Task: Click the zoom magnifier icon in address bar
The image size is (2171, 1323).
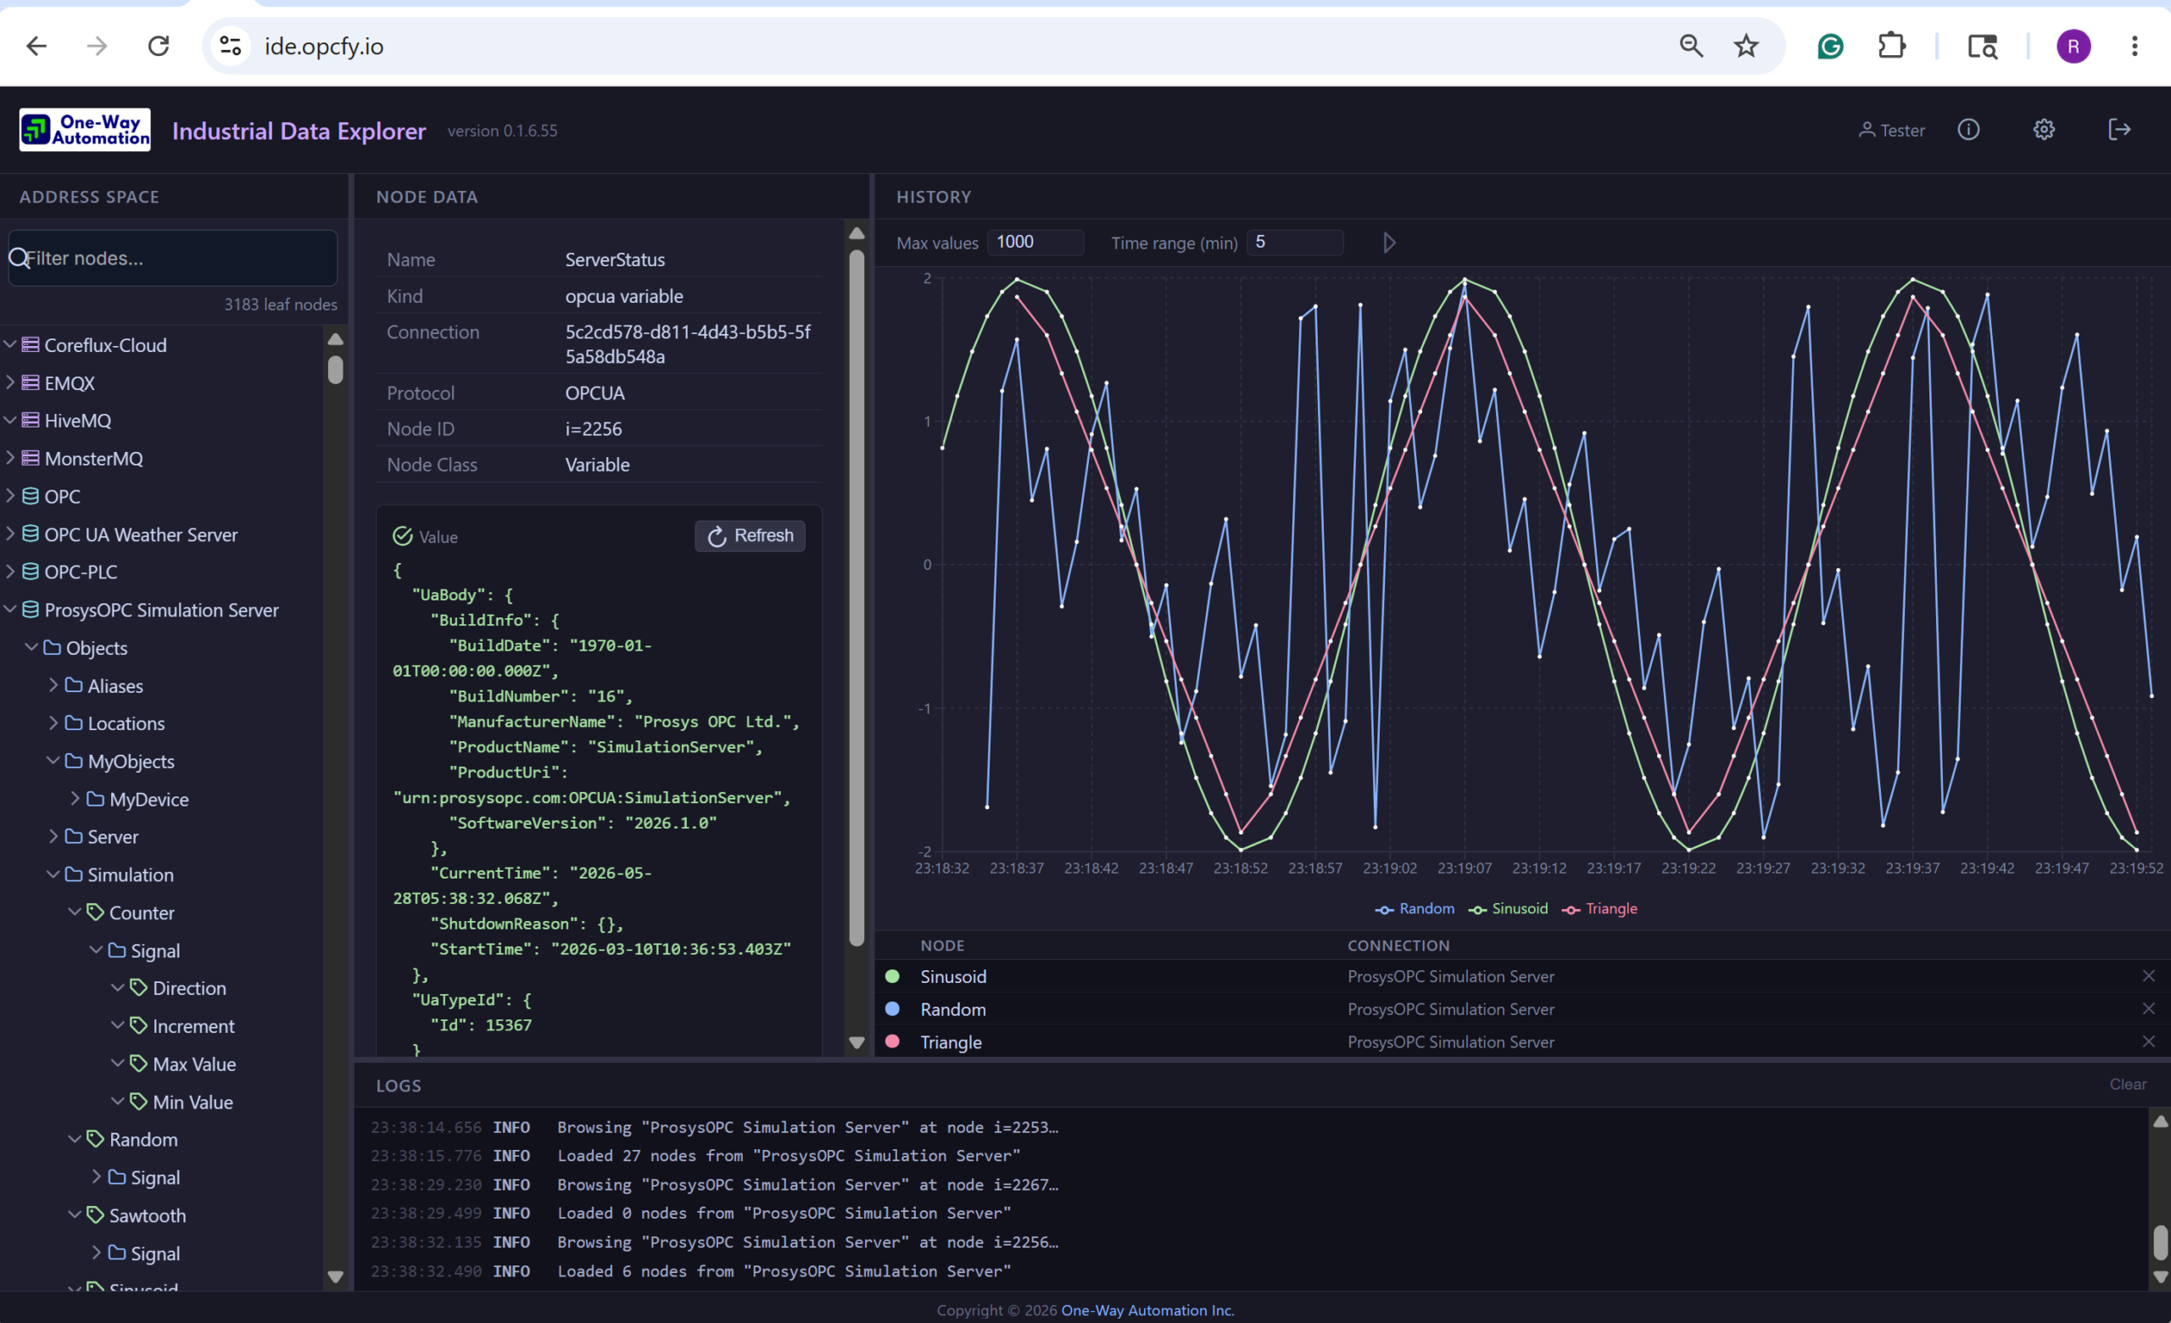Action: coord(1691,46)
